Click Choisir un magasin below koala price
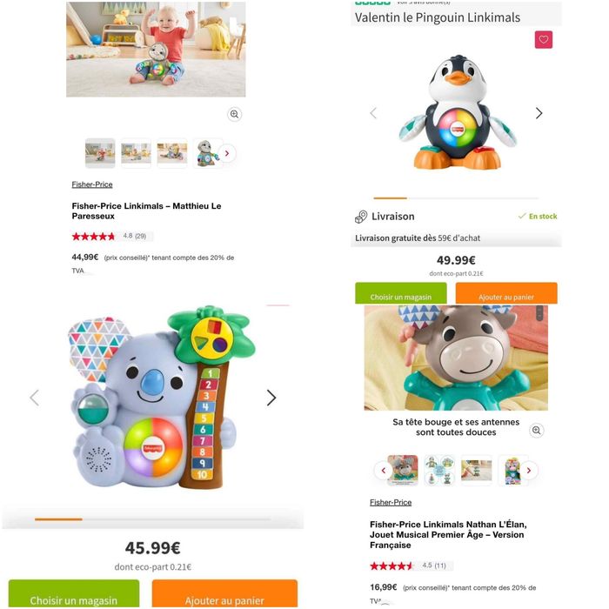The width and height of the screenshot is (609, 609). (x=74, y=593)
